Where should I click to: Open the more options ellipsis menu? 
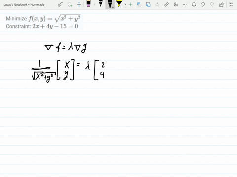point(185,4)
